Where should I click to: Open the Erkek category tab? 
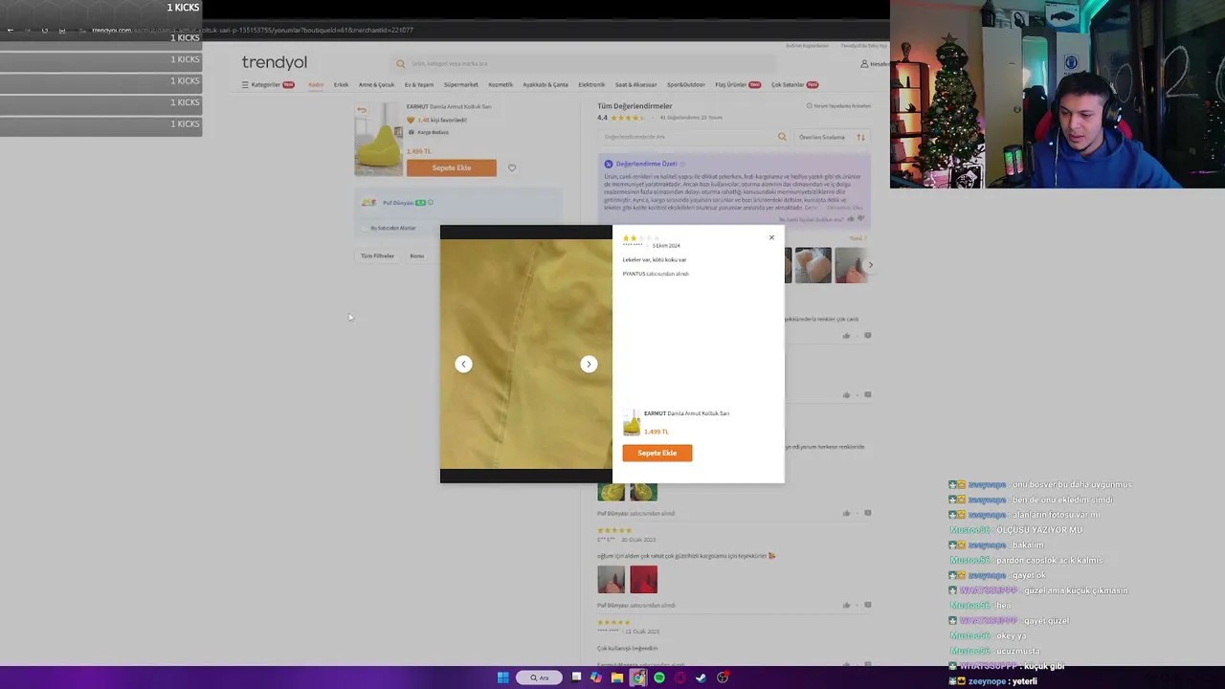(x=341, y=84)
